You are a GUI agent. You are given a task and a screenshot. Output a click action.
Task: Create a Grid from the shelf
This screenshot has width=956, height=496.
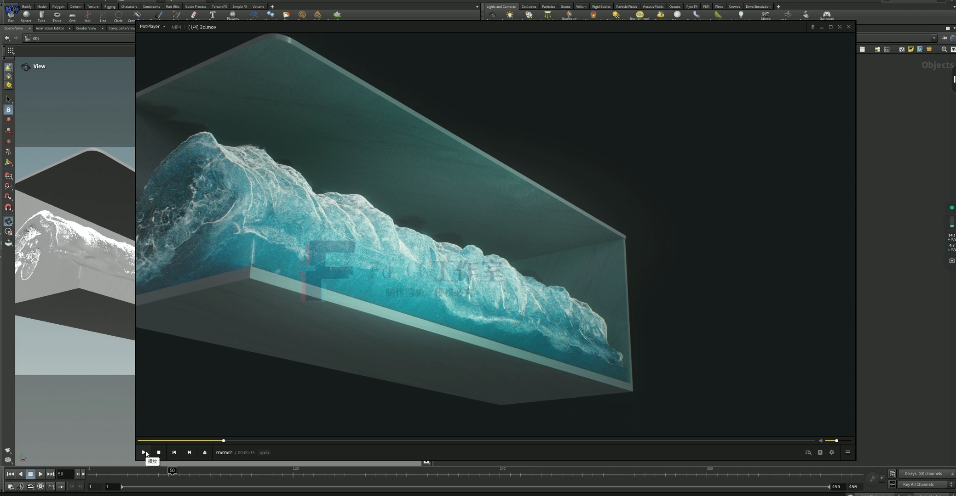(72, 15)
